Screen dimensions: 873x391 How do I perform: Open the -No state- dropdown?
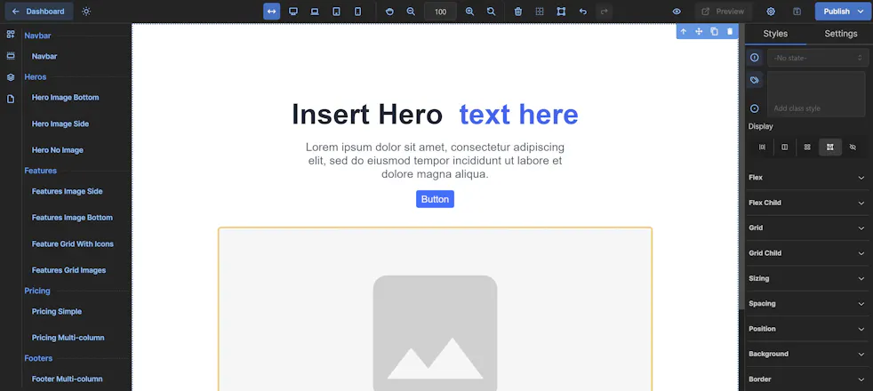click(818, 58)
